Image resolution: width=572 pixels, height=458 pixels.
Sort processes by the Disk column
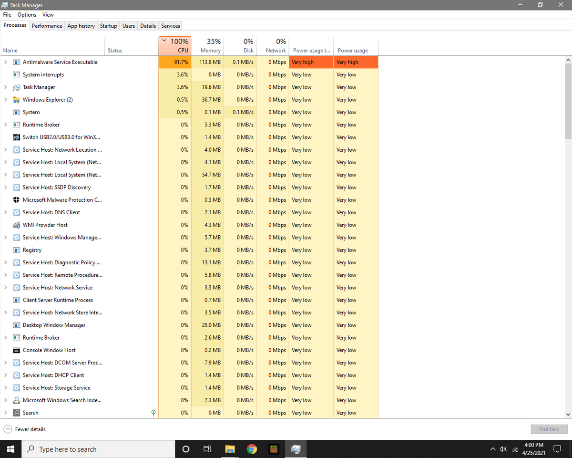240,46
